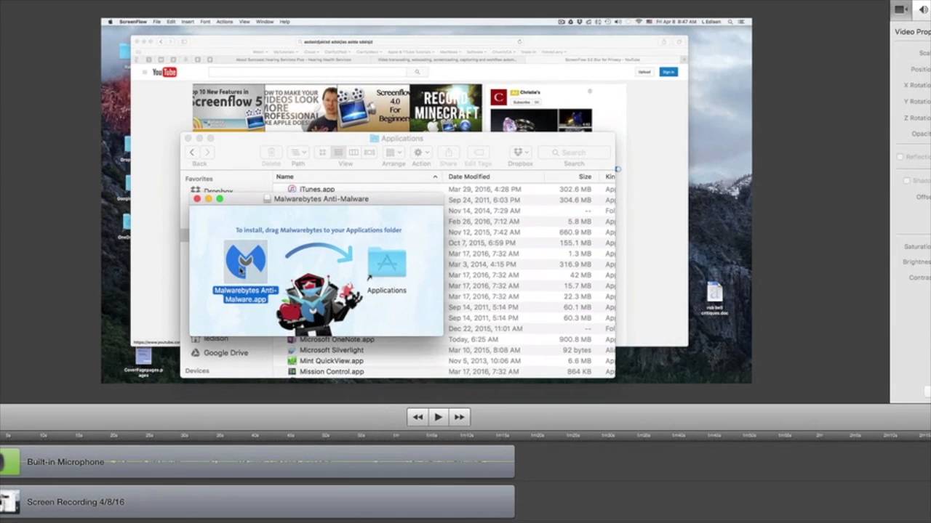Select the CoverPage pages file on desktop
The width and height of the screenshot is (931, 523).
143,361
